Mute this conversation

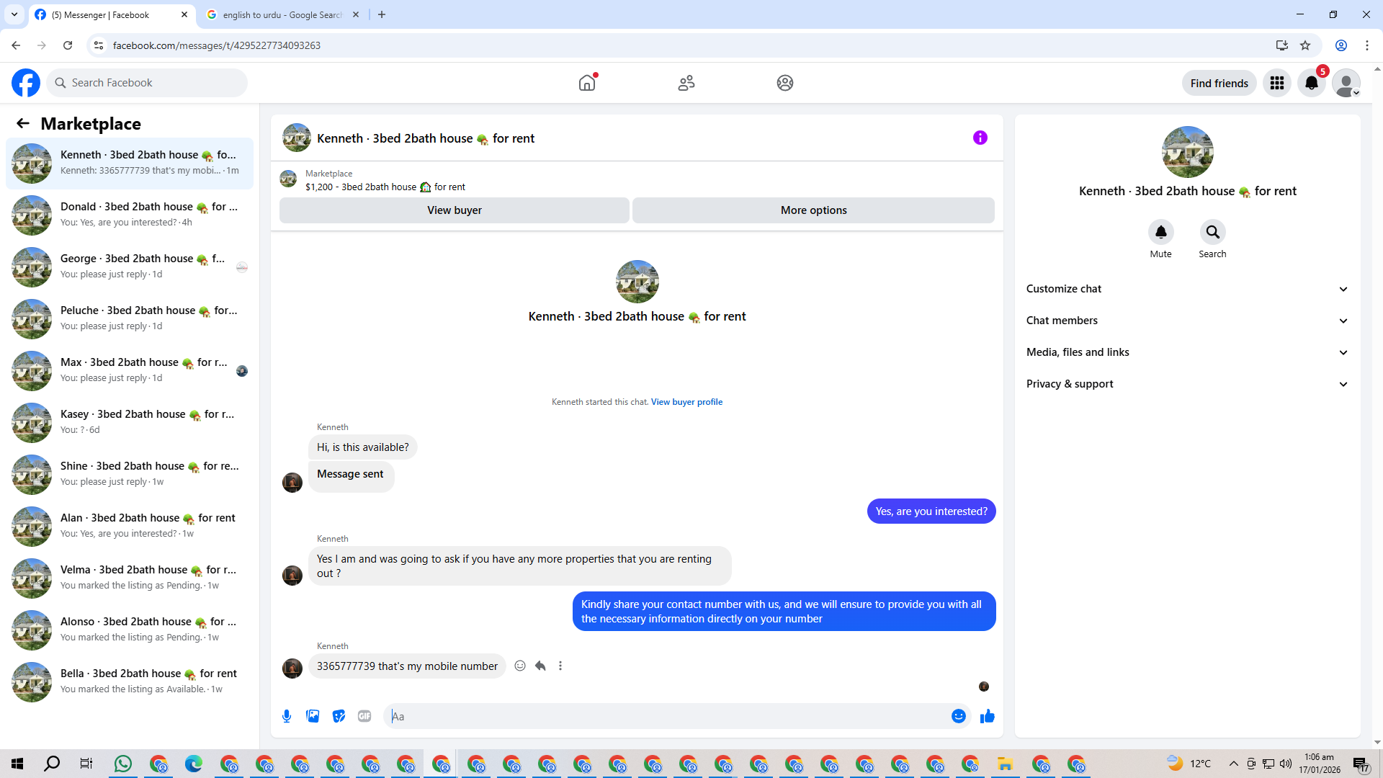tap(1160, 232)
